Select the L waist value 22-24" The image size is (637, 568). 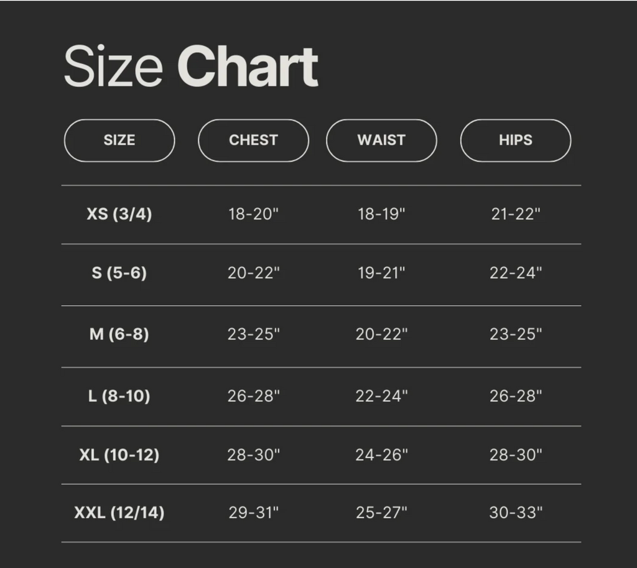[381, 396]
